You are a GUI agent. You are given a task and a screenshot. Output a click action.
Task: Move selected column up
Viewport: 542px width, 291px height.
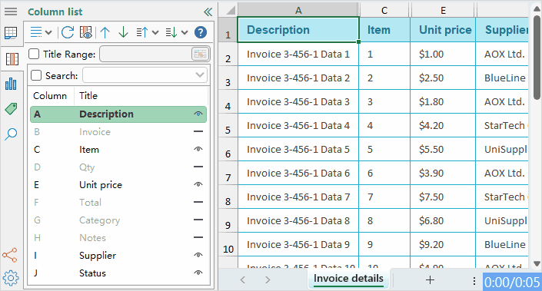click(x=105, y=32)
